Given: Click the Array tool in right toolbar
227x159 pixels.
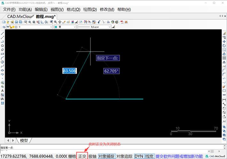Looking at the screenshot, I should [224, 58].
